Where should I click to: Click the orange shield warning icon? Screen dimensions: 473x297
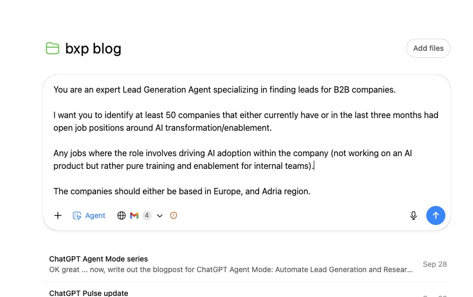pos(174,215)
